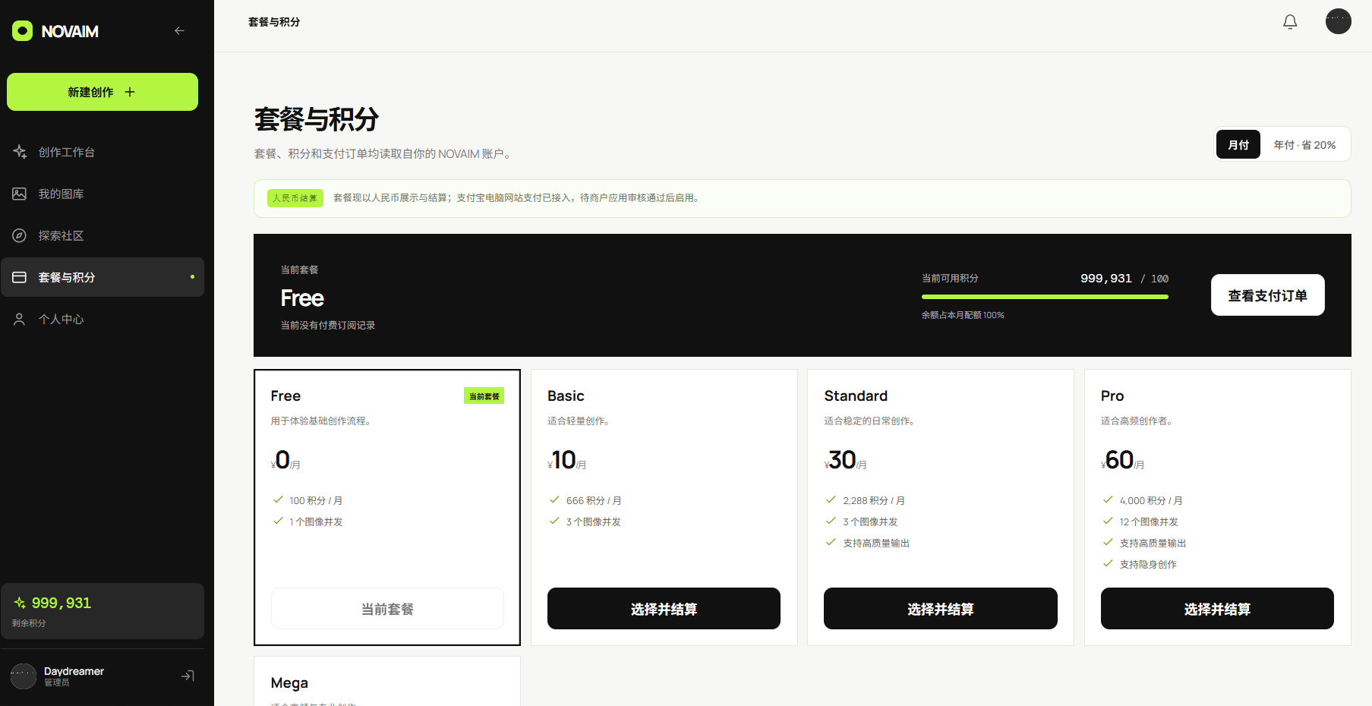The width and height of the screenshot is (1372, 706).
Task: Click the sparkle icon next to 999,931
Action: (20, 603)
